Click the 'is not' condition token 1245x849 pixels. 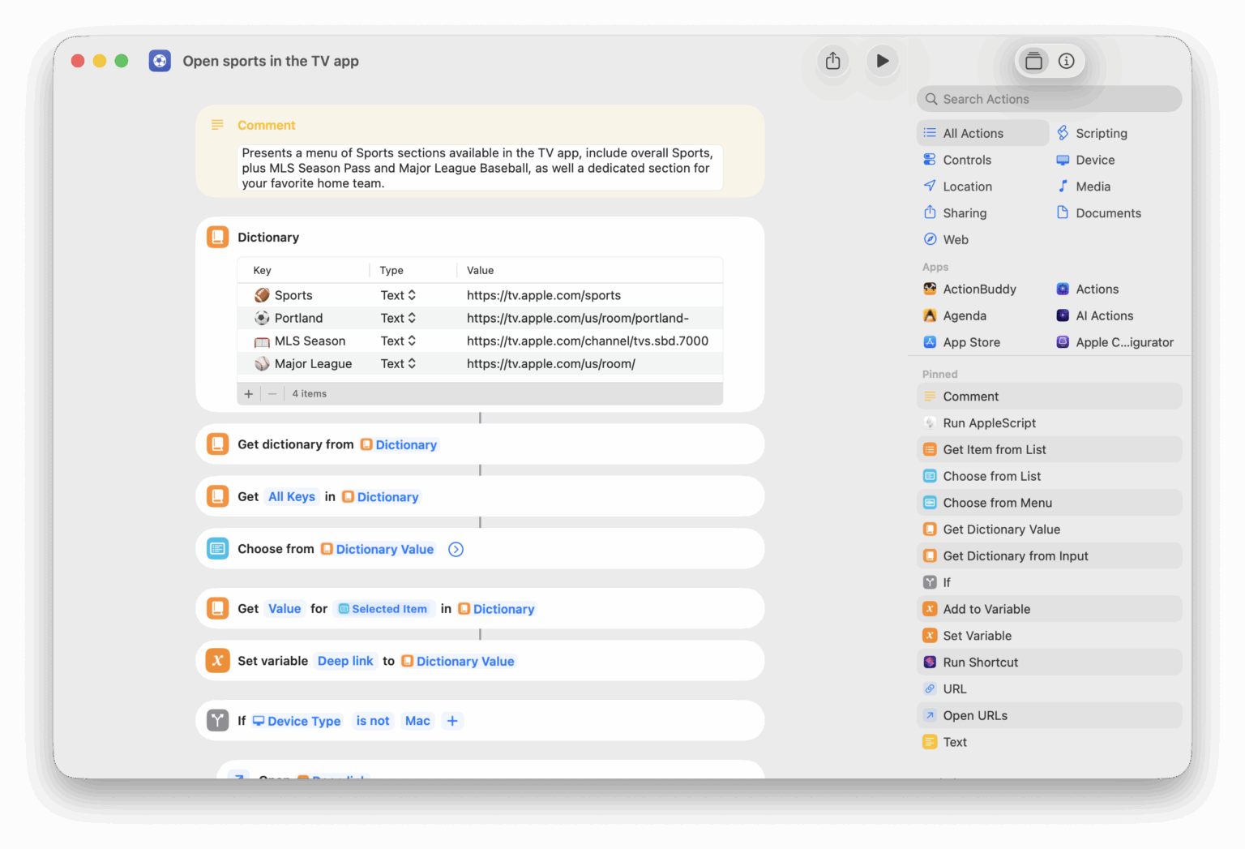tap(373, 721)
